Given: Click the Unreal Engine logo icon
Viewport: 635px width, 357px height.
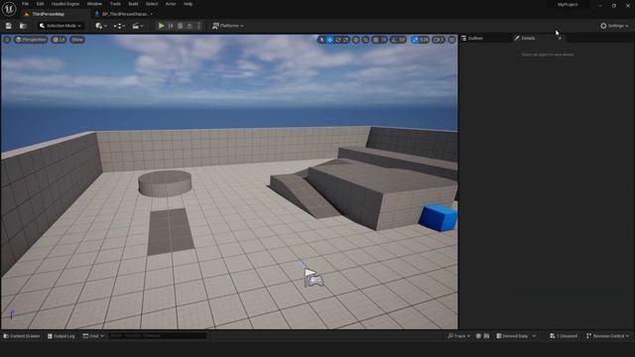Looking at the screenshot, I should pyautogui.click(x=9, y=9).
